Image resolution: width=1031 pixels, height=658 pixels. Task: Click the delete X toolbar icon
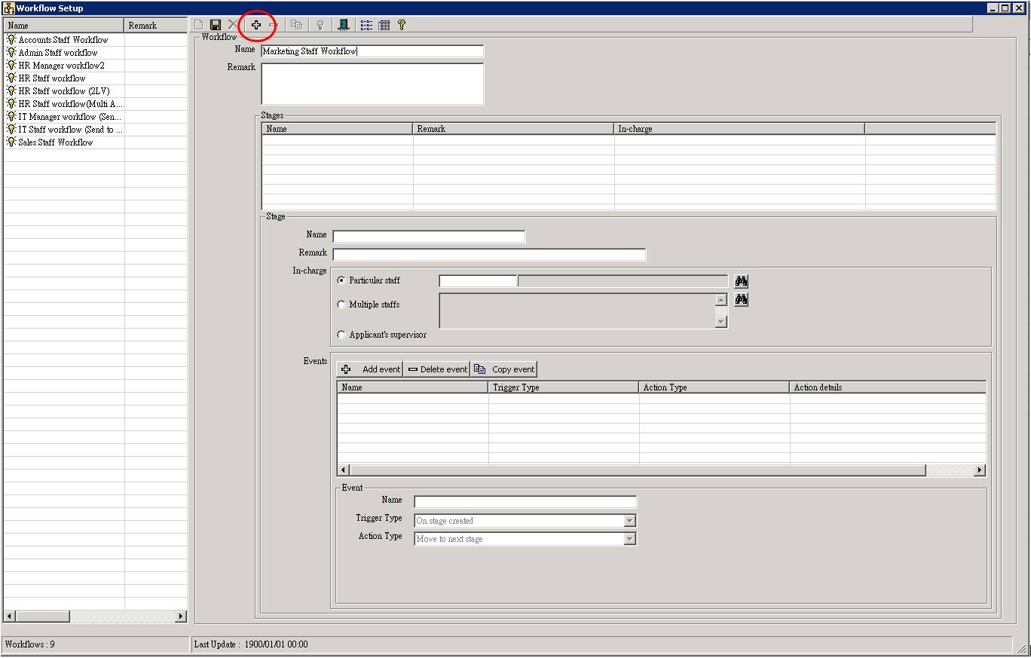tap(232, 25)
